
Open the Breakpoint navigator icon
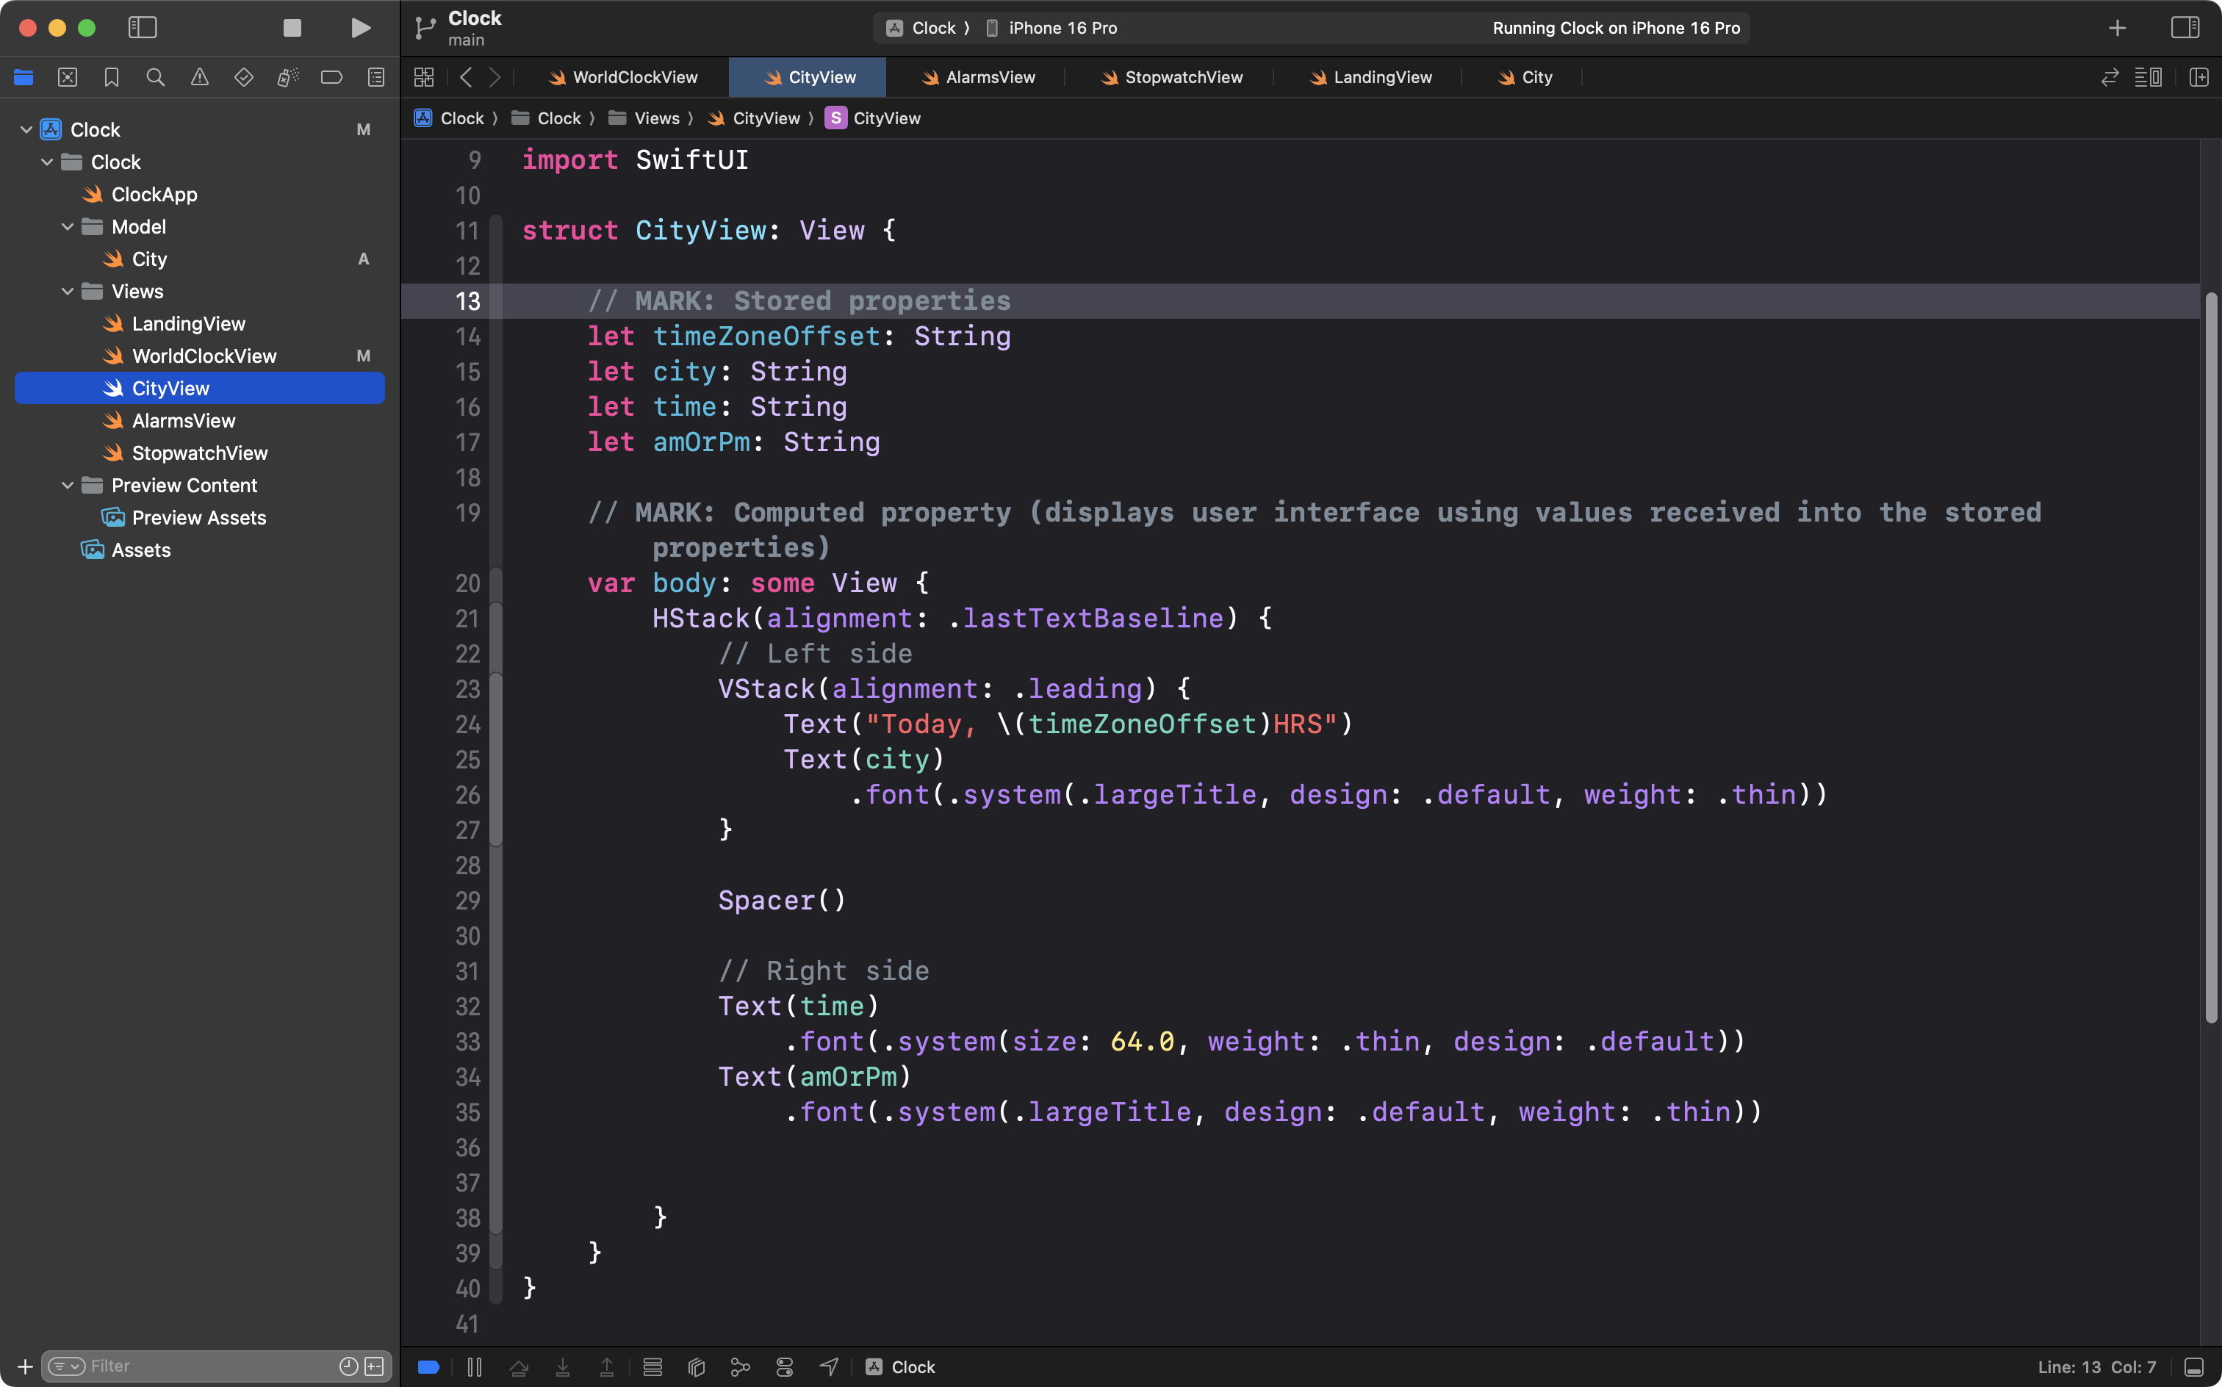click(x=331, y=77)
